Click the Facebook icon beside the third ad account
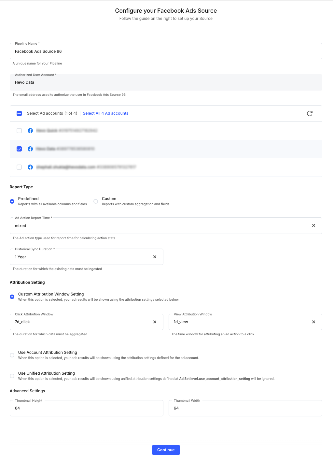This screenshot has width=333, height=462. tap(30, 167)
